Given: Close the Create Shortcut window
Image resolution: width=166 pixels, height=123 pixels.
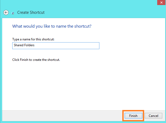Looking at the screenshot, I should point(161,2).
